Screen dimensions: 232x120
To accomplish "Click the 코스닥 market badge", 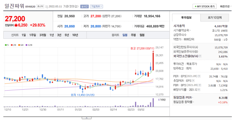I will 40,6.
